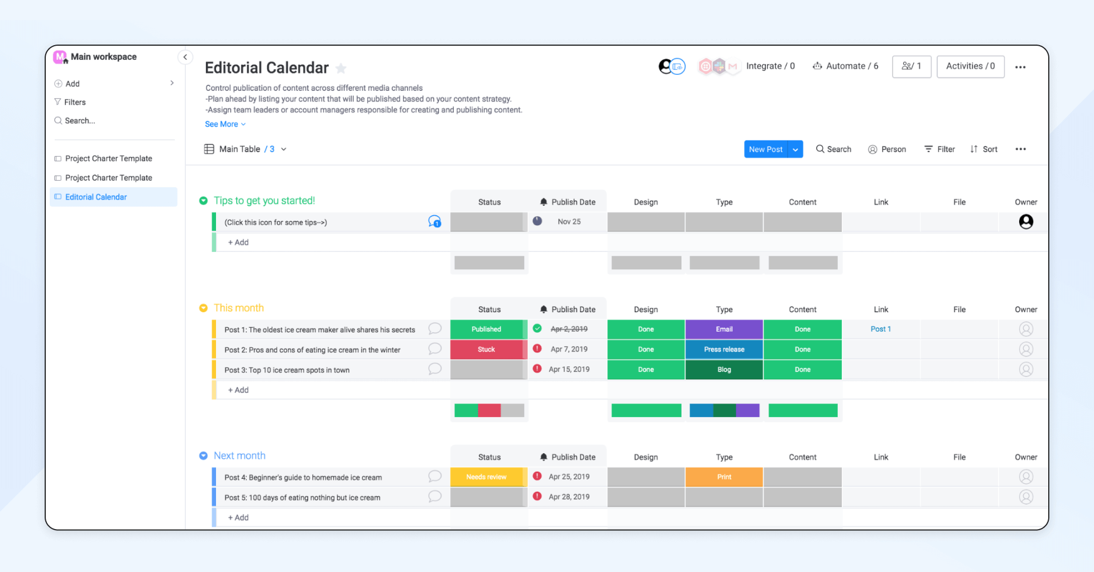The image size is (1094, 572).
Task: Sort the table items
Action: click(983, 149)
